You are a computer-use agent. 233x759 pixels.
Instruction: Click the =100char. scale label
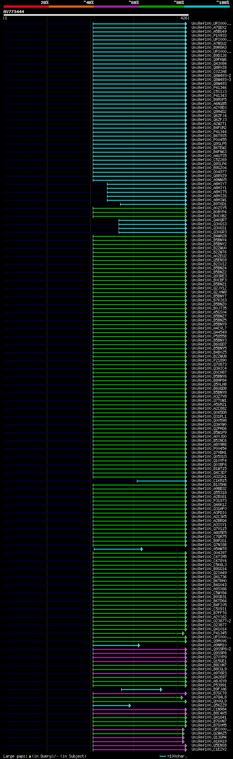coord(177,756)
